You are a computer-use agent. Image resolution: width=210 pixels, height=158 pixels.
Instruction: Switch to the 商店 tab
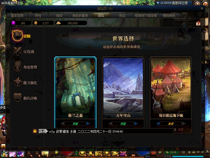tap(122, 16)
